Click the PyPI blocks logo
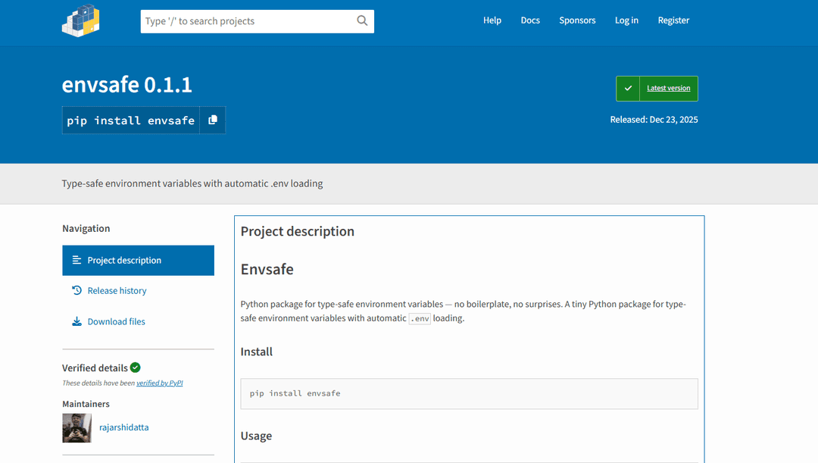 click(80, 20)
